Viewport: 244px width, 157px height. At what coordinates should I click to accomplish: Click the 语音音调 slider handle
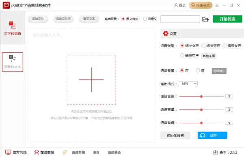point(201,123)
